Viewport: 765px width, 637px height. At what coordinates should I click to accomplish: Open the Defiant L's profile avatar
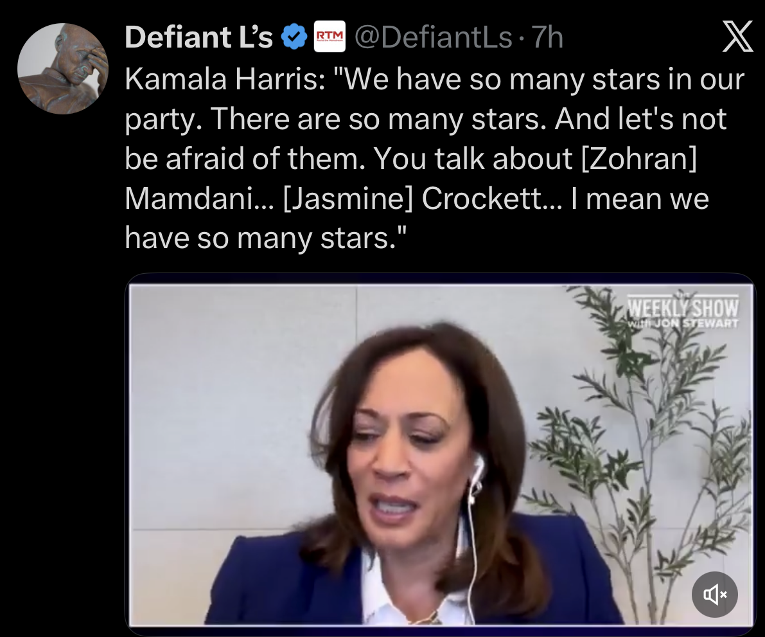pos(63,69)
